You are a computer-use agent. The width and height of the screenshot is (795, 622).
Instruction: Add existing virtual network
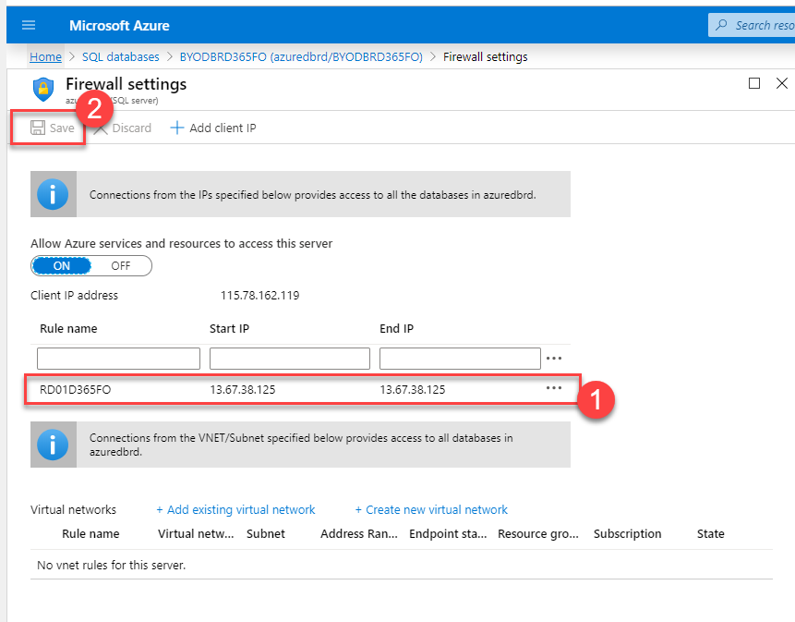[235, 510]
